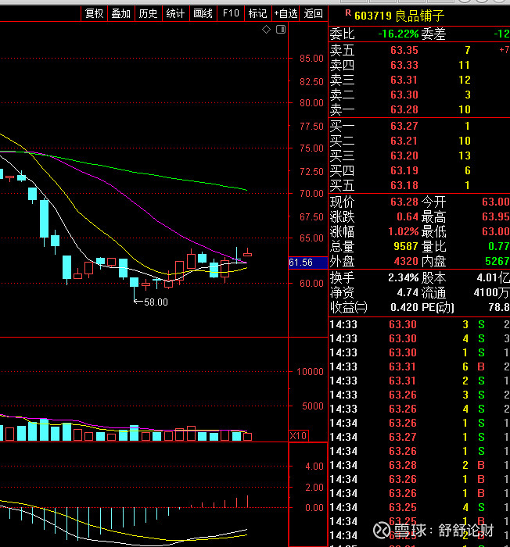Select the 买一 bid row at 63.27
510x547 pixels.
click(x=404, y=126)
